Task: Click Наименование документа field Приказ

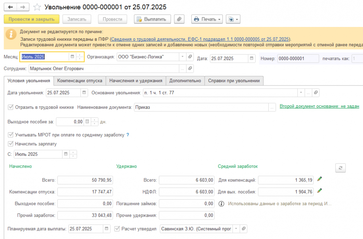Action: [x=201, y=107]
